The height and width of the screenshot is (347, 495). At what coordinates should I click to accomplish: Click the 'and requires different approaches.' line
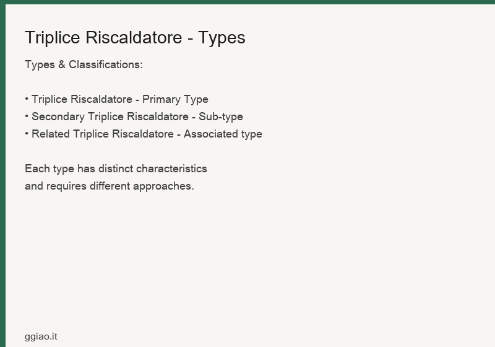[x=110, y=186]
